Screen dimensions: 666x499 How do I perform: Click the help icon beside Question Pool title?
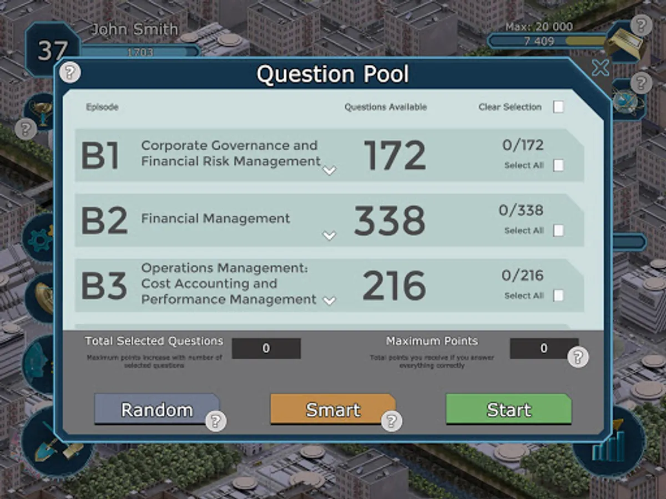[x=70, y=72]
